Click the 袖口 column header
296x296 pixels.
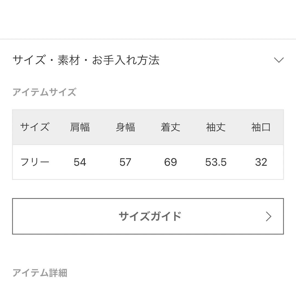pos(261,127)
